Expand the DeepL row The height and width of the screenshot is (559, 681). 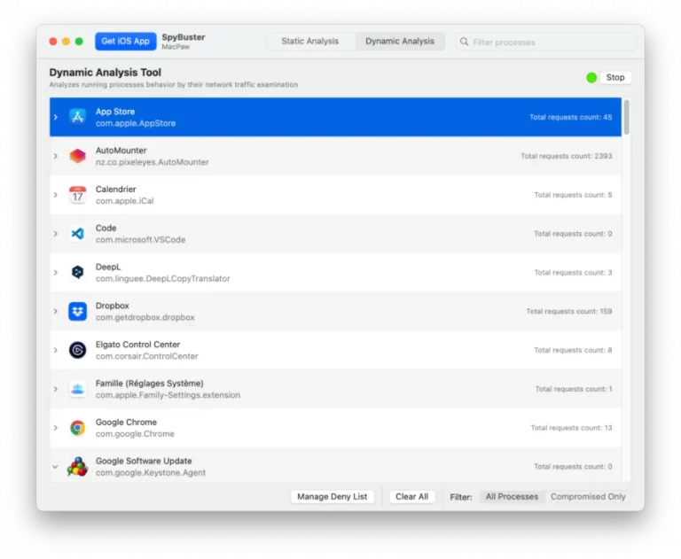click(x=56, y=273)
